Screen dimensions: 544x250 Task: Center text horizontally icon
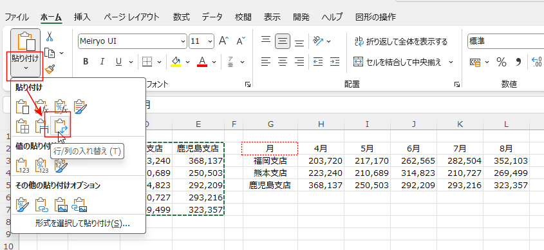coord(283,62)
